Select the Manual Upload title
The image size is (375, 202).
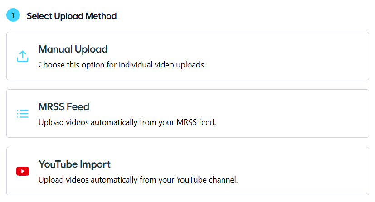73,49
